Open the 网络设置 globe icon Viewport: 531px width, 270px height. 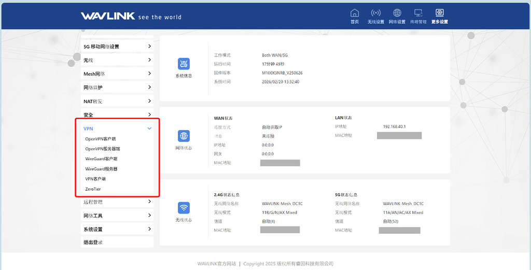397,13
